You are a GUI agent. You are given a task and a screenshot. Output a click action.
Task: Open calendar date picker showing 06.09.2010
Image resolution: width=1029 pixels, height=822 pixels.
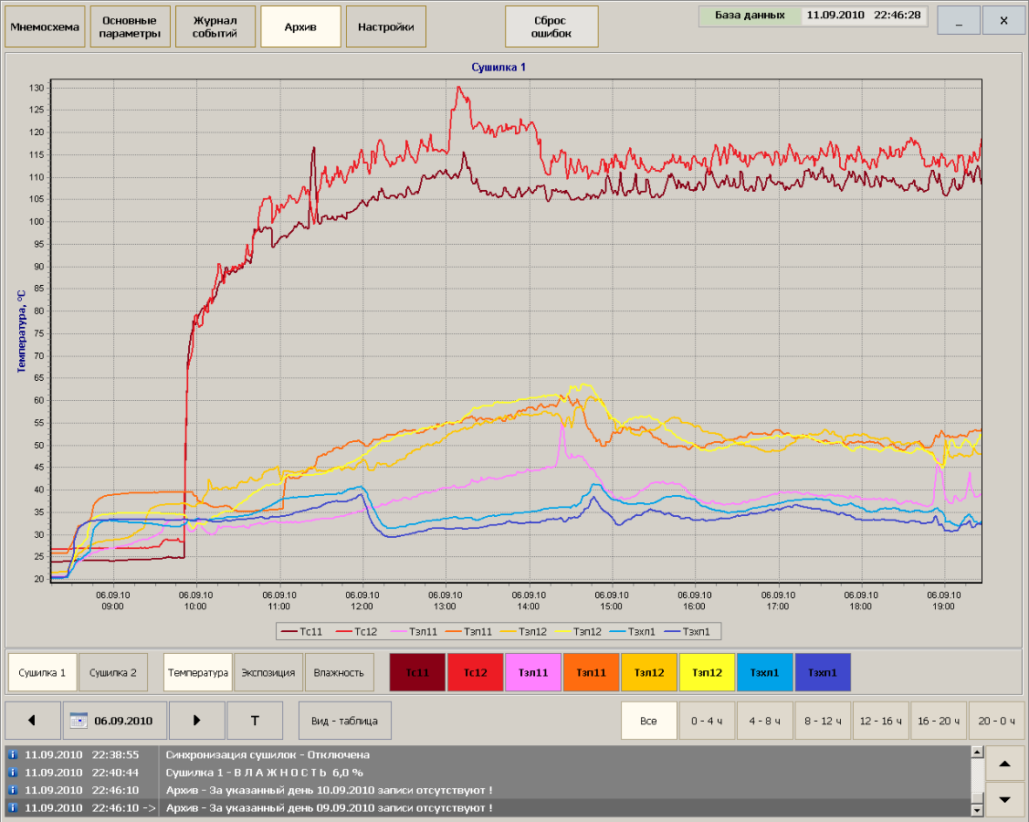115,721
